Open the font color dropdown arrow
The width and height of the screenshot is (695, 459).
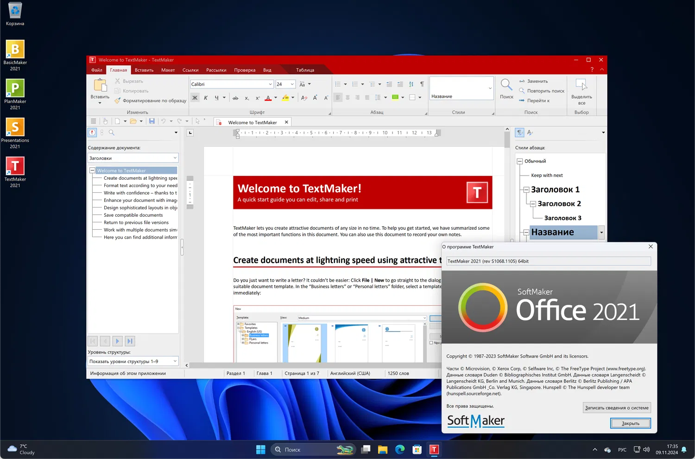[x=276, y=98]
